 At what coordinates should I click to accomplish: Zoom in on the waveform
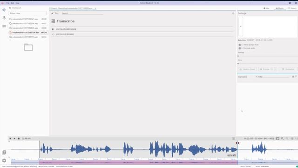[283, 139]
